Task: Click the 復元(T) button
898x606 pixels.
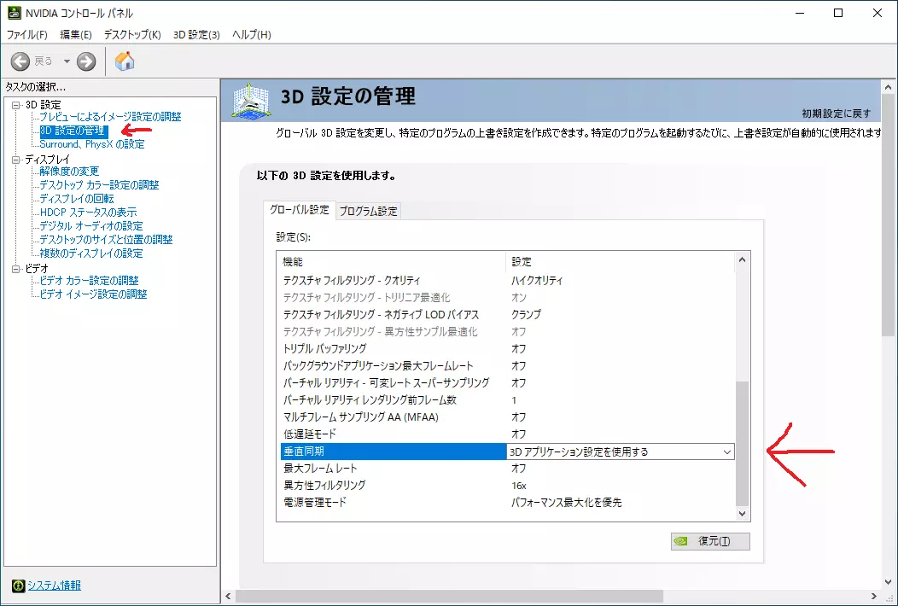Action: coord(710,541)
